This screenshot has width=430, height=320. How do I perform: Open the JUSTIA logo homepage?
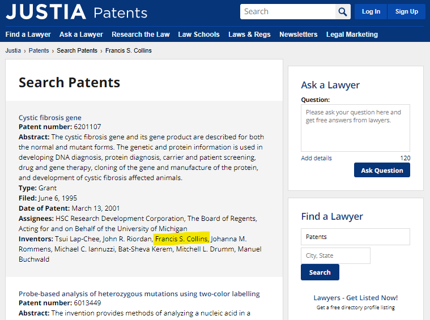click(x=46, y=12)
